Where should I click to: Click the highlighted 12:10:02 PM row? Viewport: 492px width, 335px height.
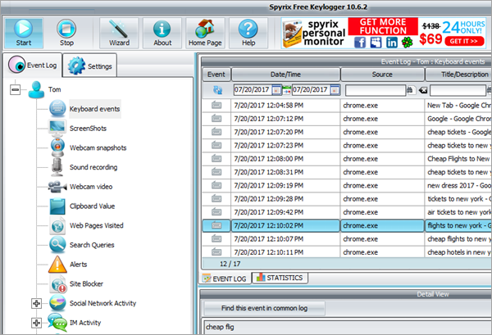click(347, 225)
